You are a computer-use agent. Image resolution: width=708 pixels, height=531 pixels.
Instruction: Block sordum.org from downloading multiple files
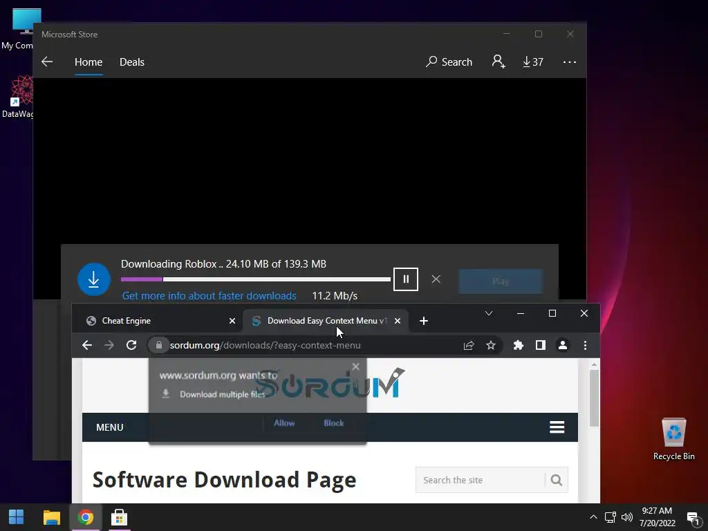tap(334, 423)
